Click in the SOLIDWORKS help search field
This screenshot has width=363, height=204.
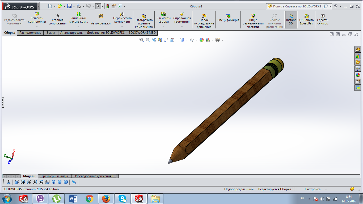pos(297,6)
